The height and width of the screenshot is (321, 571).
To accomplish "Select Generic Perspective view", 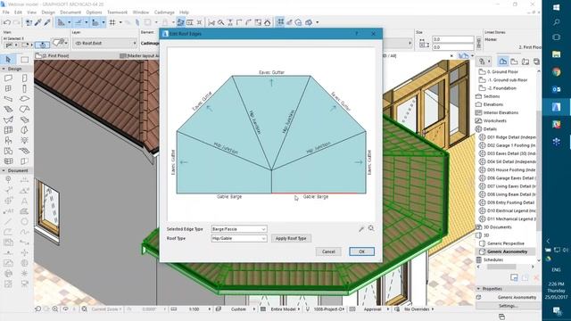I will pyautogui.click(x=506, y=243).
